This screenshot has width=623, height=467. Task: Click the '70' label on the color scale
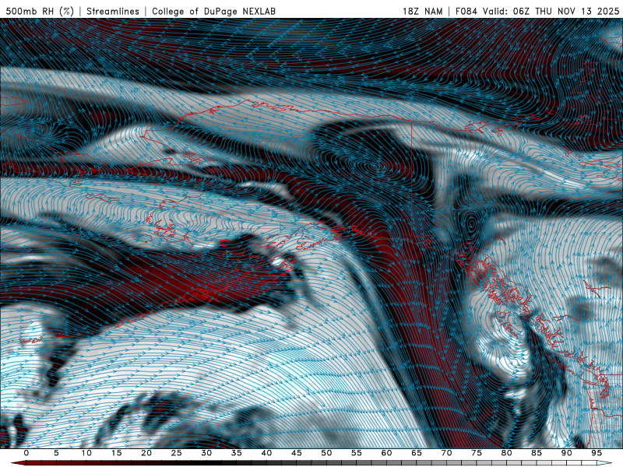click(x=446, y=453)
